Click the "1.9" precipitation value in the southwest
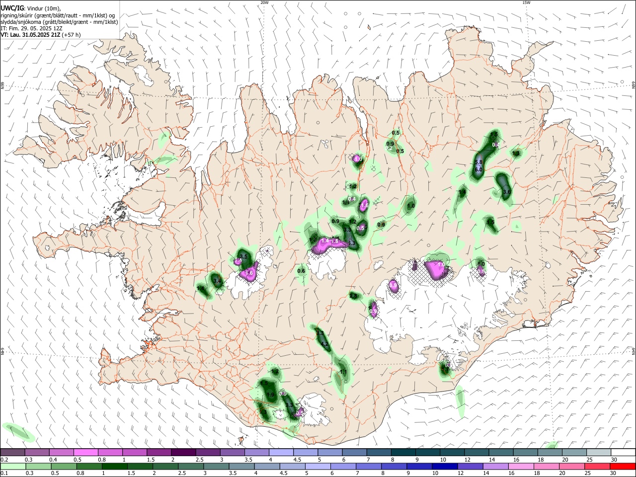 pos(271,395)
